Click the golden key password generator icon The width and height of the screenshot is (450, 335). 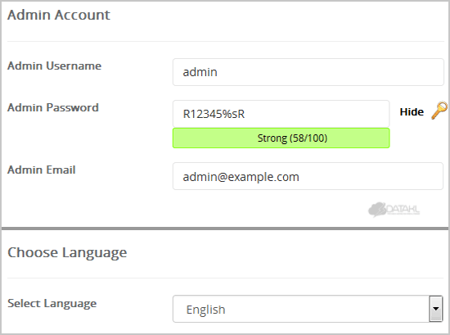tap(439, 111)
